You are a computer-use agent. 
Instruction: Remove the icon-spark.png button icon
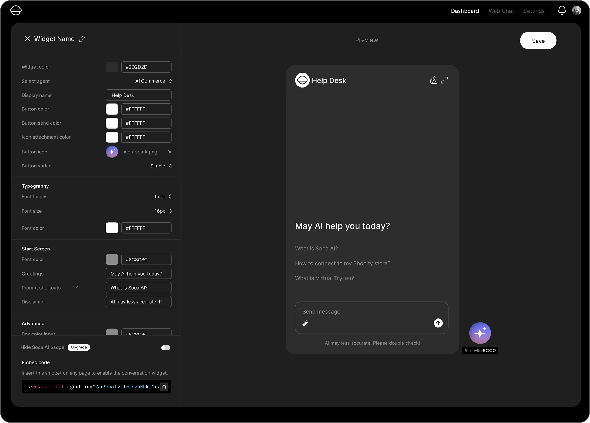click(x=170, y=152)
